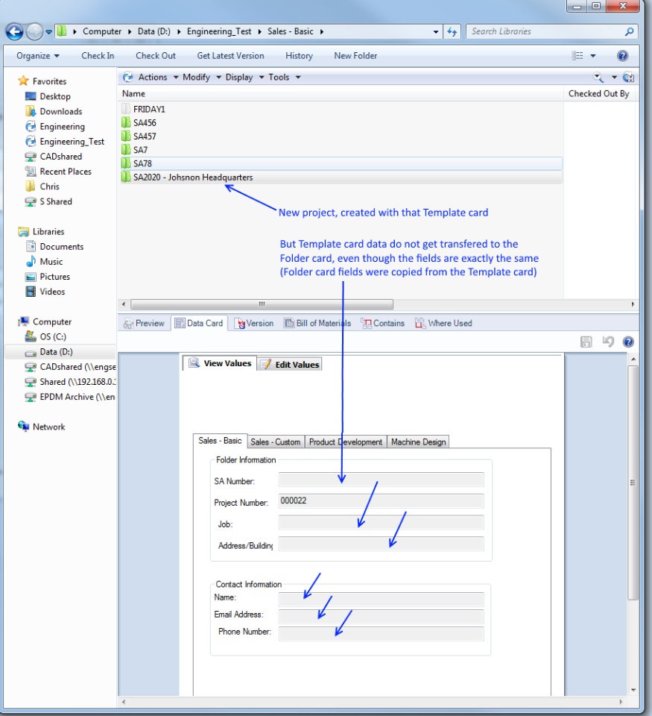Click the Check In button

(x=98, y=56)
